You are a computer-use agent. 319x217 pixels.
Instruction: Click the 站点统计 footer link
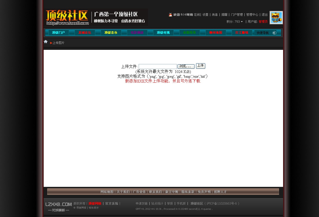(157, 204)
